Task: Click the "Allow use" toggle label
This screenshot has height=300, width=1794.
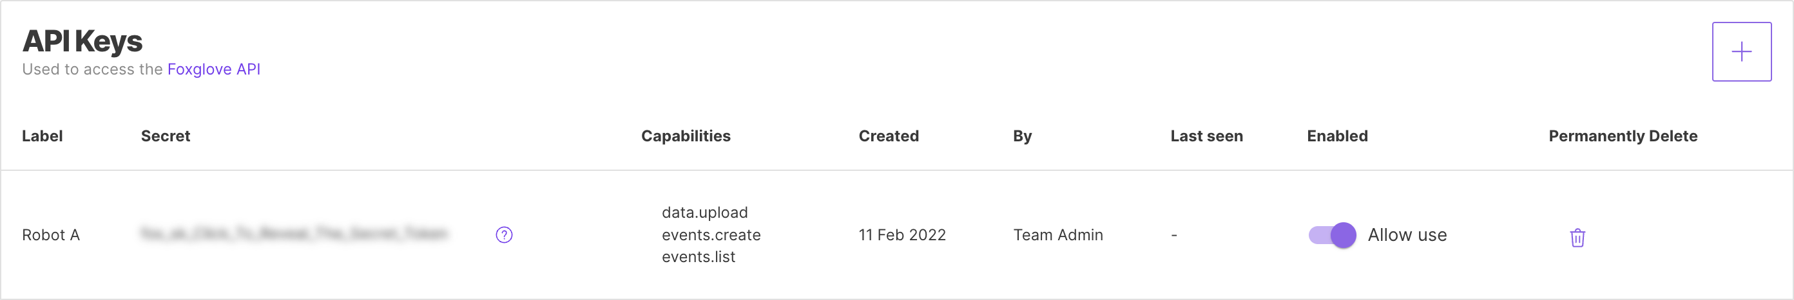Action: pos(1407,234)
